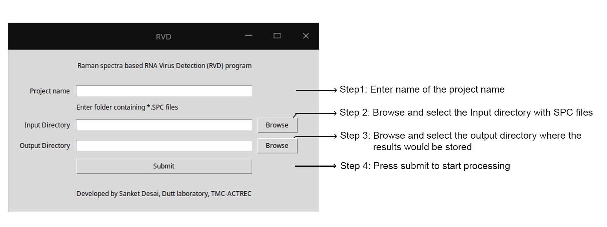Click the Step 4 press submit annotation
Image resolution: width=607 pixels, height=227 pixels.
(425, 166)
